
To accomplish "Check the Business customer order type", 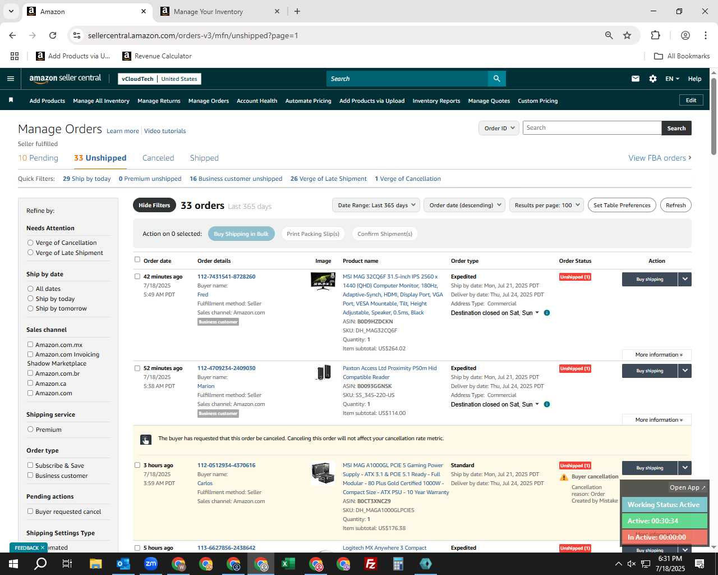I will (30, 476).
